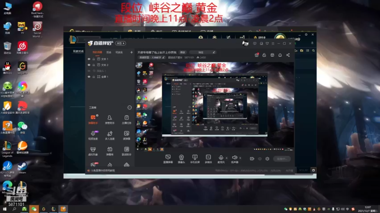This screenshot has width=380, height=213.
Task: Select the 文本 1 source row
Action: click(110, 59)
